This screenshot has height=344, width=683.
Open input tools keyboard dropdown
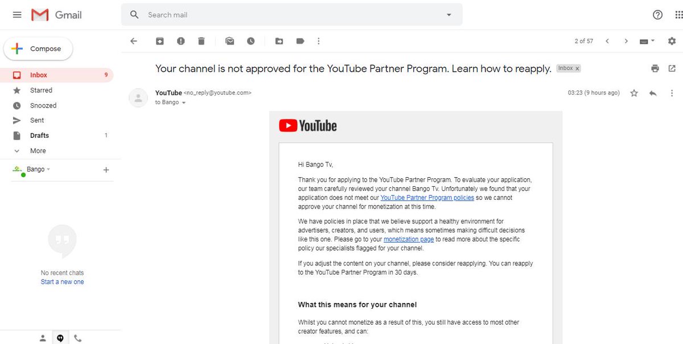[647, 41]
